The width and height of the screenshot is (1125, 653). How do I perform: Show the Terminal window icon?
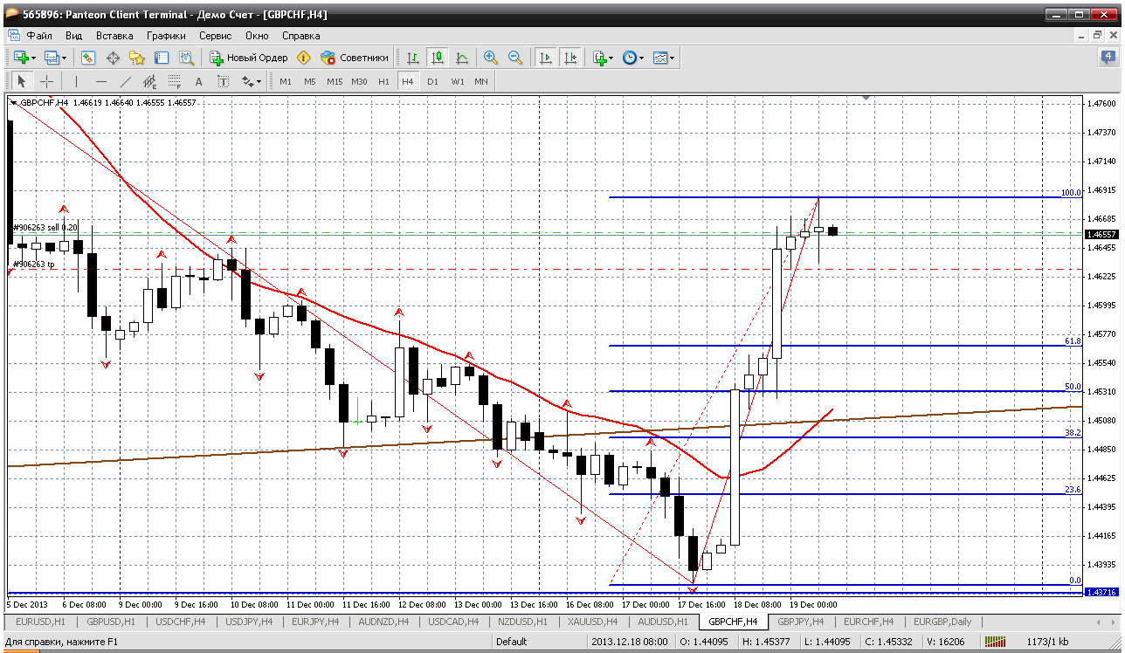pyautogui.click(x=162, y=58)
